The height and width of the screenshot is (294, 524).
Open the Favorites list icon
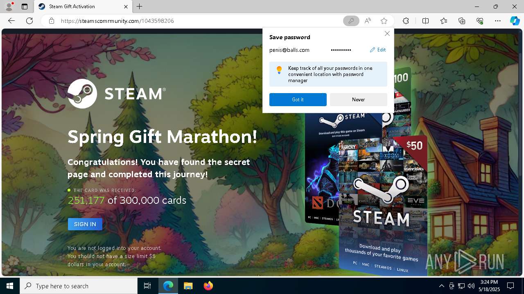click(x=444, y=21)
